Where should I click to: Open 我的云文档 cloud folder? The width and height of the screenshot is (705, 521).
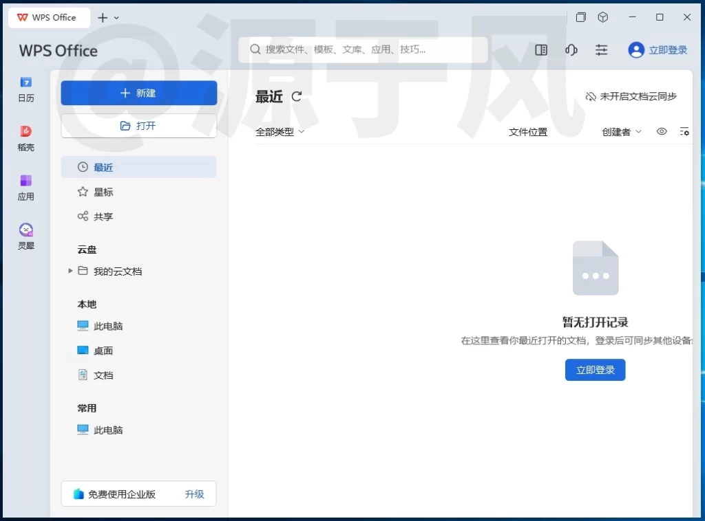[x=117, y=271]
